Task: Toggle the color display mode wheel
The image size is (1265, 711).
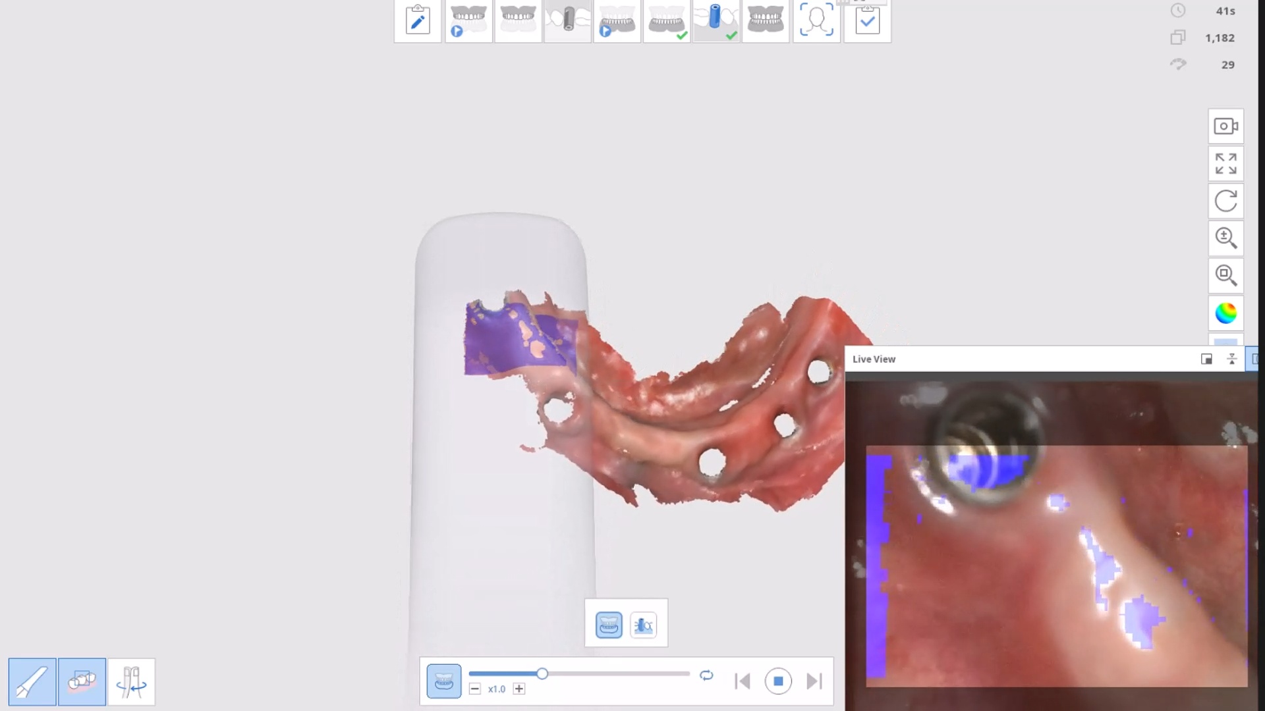Action: (1225, 313)
